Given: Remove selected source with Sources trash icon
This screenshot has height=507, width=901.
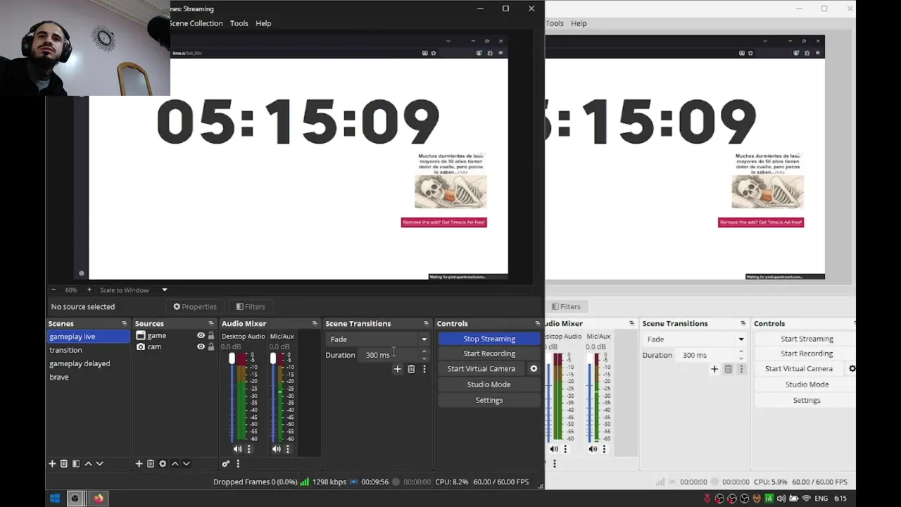Looking at the screenshot, I should [151, 463].
